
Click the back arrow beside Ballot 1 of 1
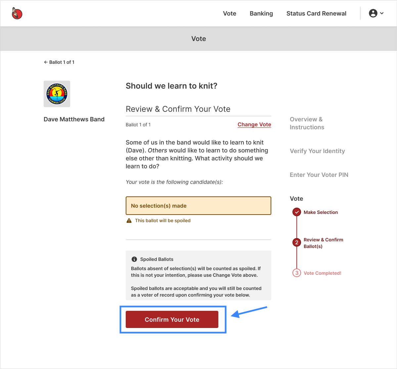46,62
